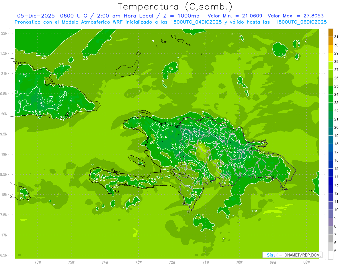Click the "22N" latitude axis label
Screen dimensions: 344x266
coord(4,33)
